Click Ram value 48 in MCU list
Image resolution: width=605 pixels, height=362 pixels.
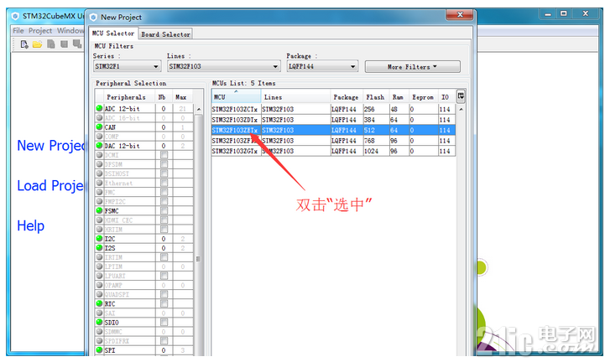click(394, 110)
